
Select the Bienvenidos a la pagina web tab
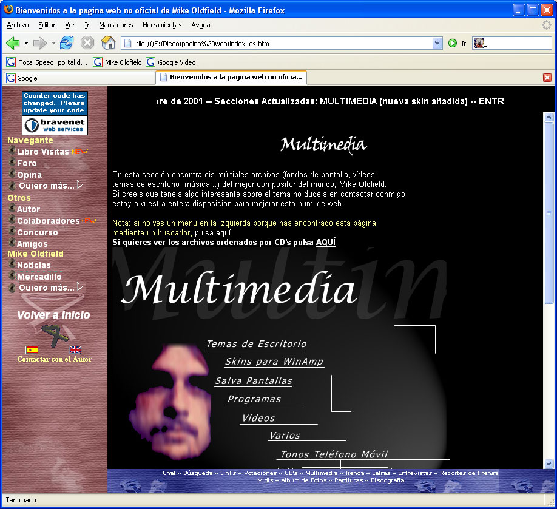231,78
